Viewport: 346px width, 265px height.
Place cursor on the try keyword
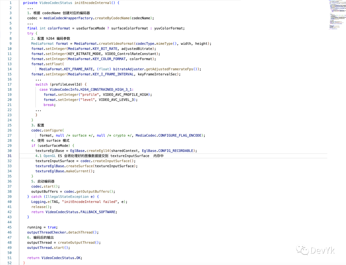tap(30, 33)
